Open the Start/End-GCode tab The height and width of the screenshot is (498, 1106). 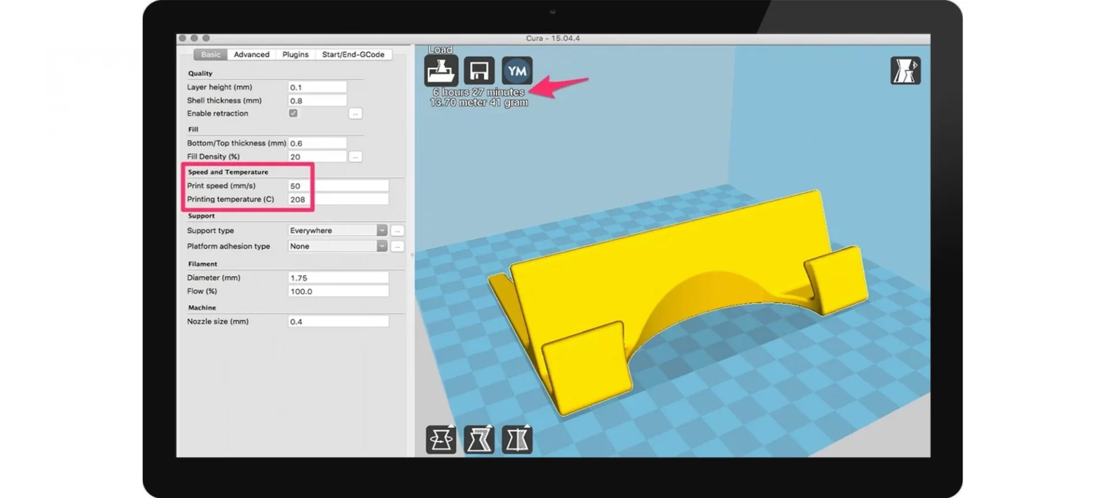[353, 54]
